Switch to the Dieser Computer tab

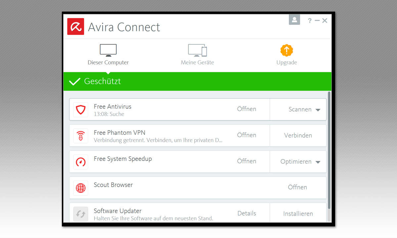tap(108, 55)
